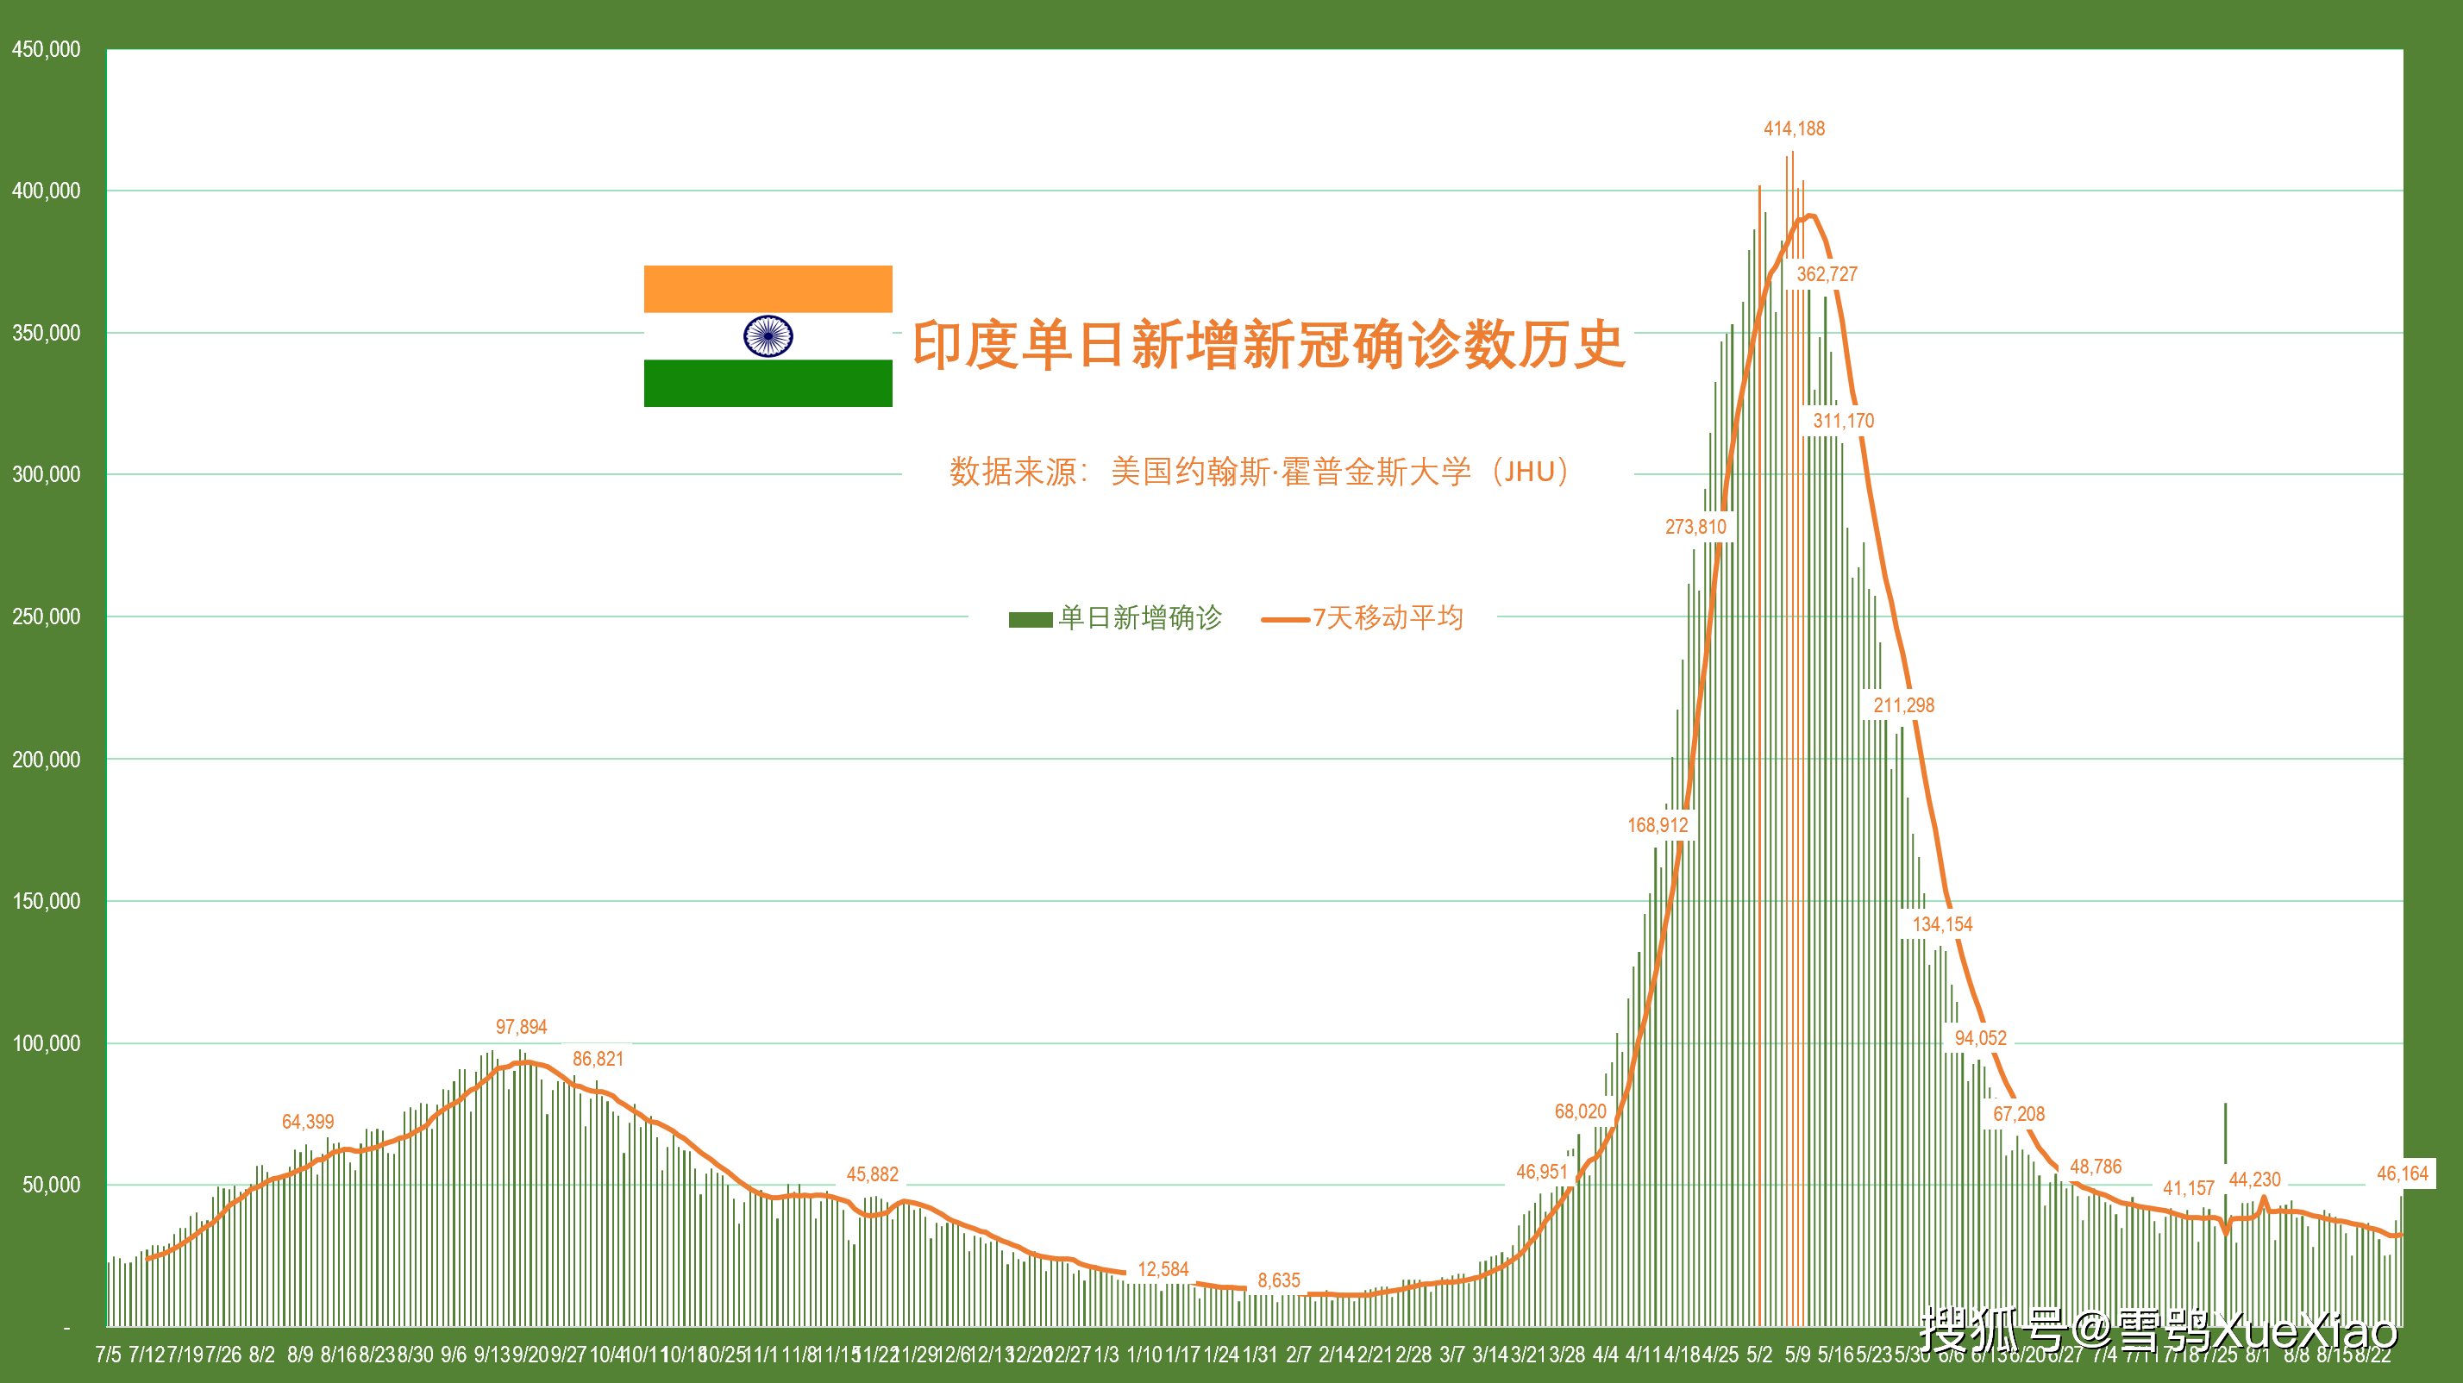The image size is (2463, 1383).
Task: Select the 450,000 y-axis label
Action: pyautogui.click(x=46, y=50)
